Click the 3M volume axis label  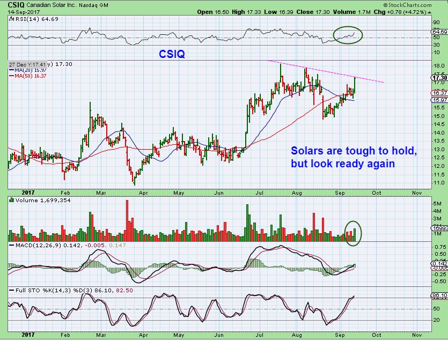coord(437,219)
